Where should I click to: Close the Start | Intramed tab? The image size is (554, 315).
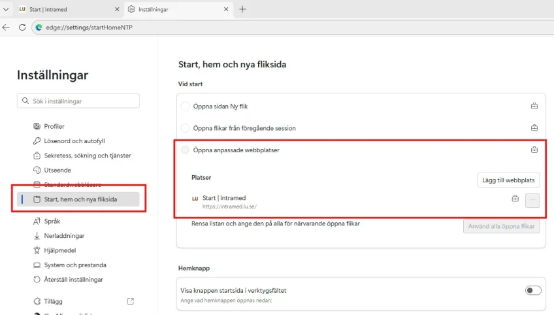117,10
